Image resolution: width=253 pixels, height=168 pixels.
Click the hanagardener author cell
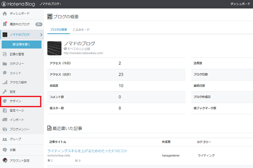coord(171,155)
